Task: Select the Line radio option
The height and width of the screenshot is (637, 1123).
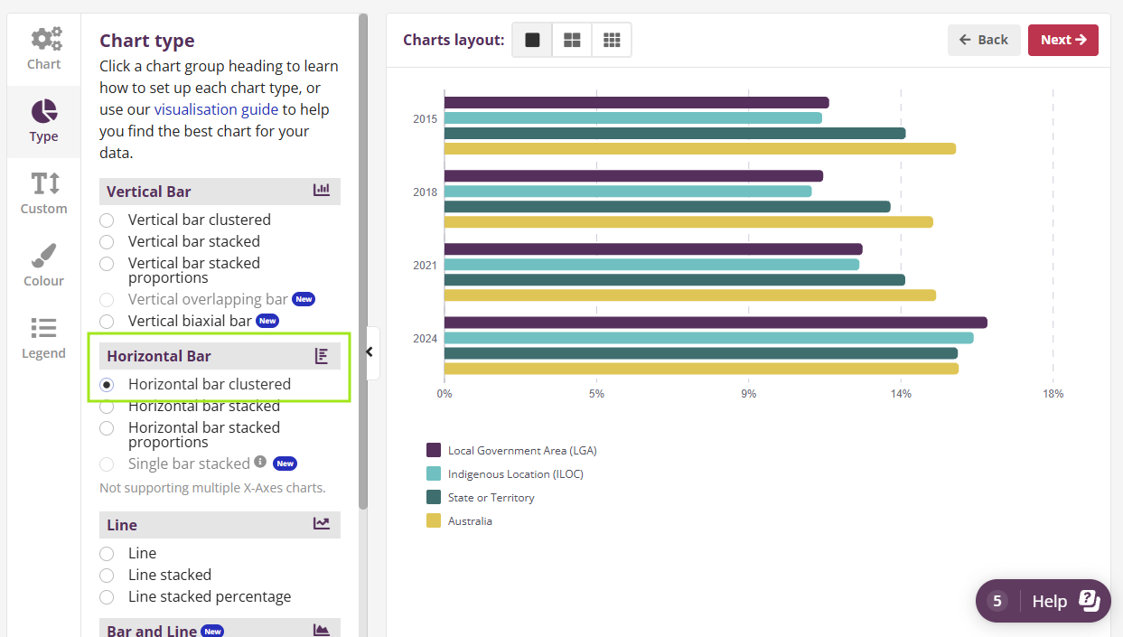Action: (107, 553)
